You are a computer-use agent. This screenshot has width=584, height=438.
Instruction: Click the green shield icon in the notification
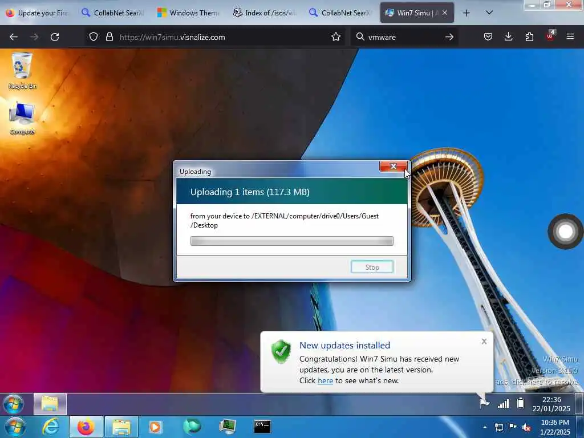281,351
